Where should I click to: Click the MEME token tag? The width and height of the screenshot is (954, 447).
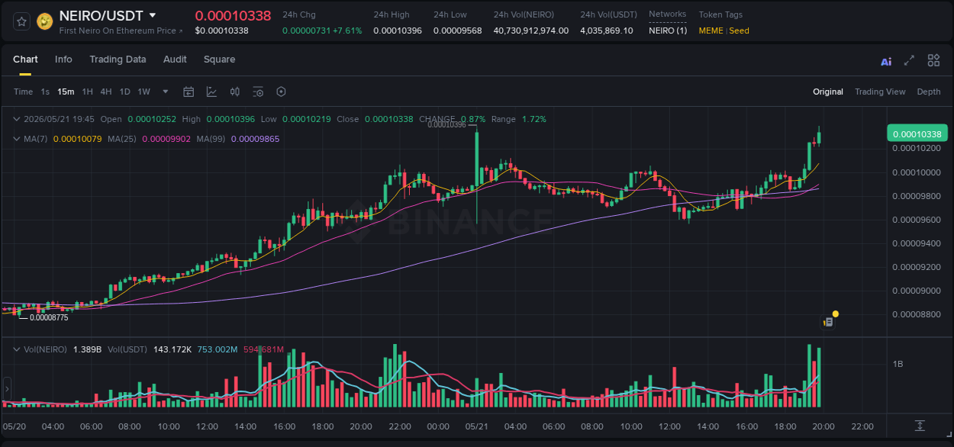click(x=712, y=31)
